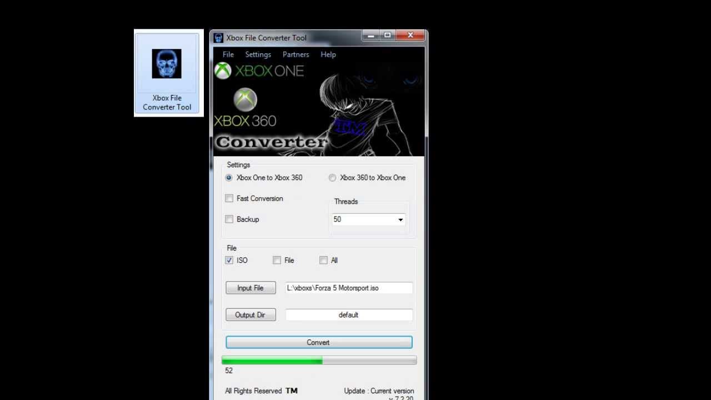The image size is (711, 400).
Task: Click the skull icon in the window title bar
Action: [x=218, y=38]
